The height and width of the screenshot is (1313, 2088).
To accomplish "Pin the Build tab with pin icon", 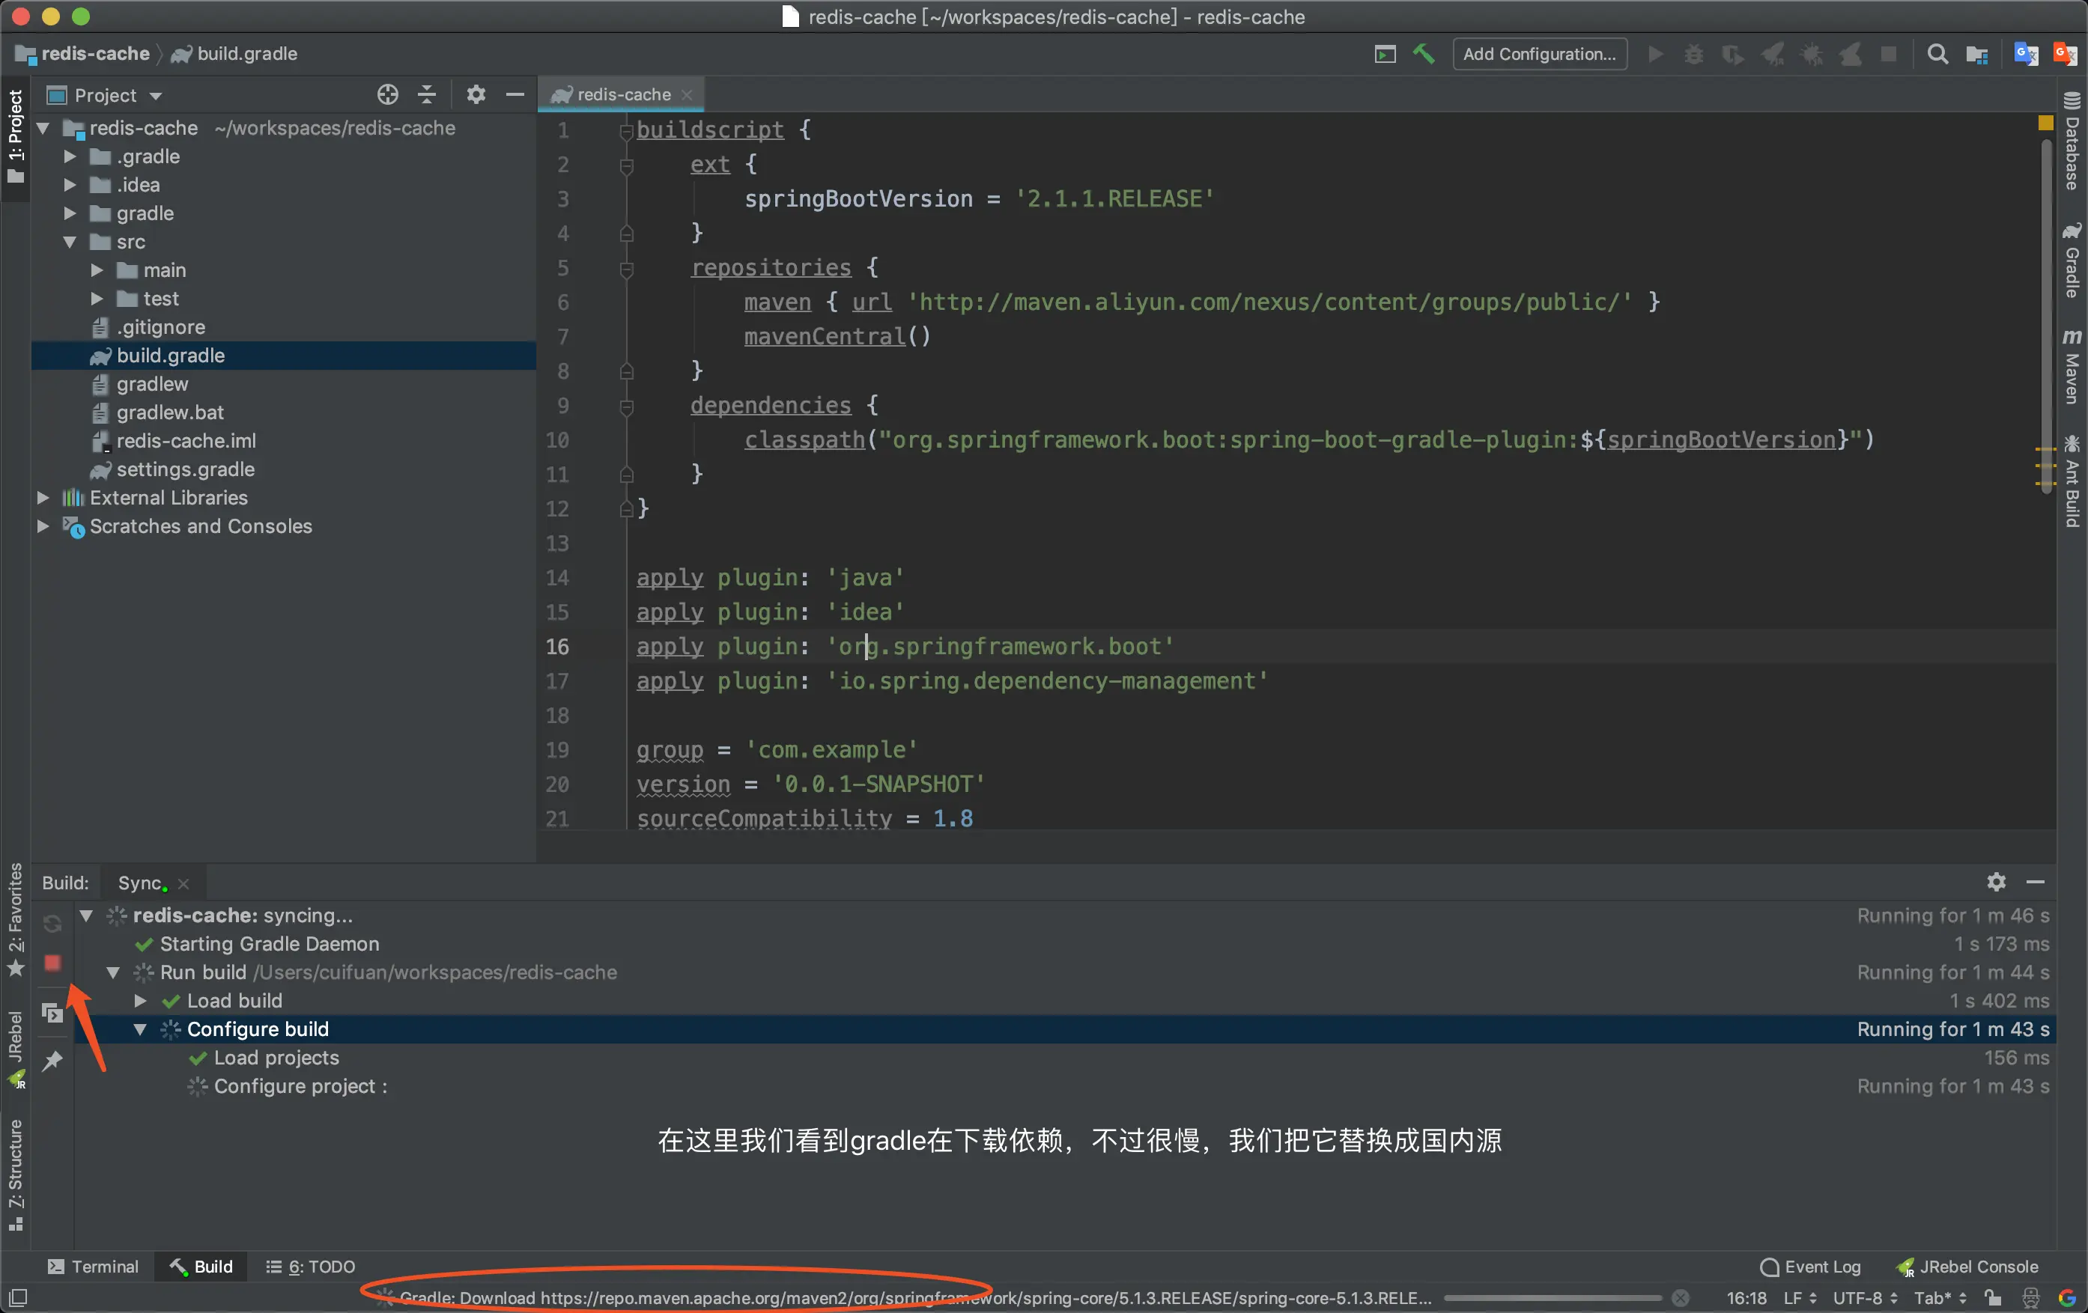I will [x=52, y=1059].
